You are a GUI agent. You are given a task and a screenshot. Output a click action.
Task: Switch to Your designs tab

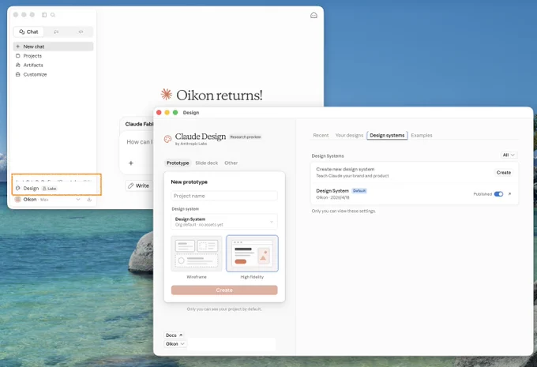pos(349,135)
